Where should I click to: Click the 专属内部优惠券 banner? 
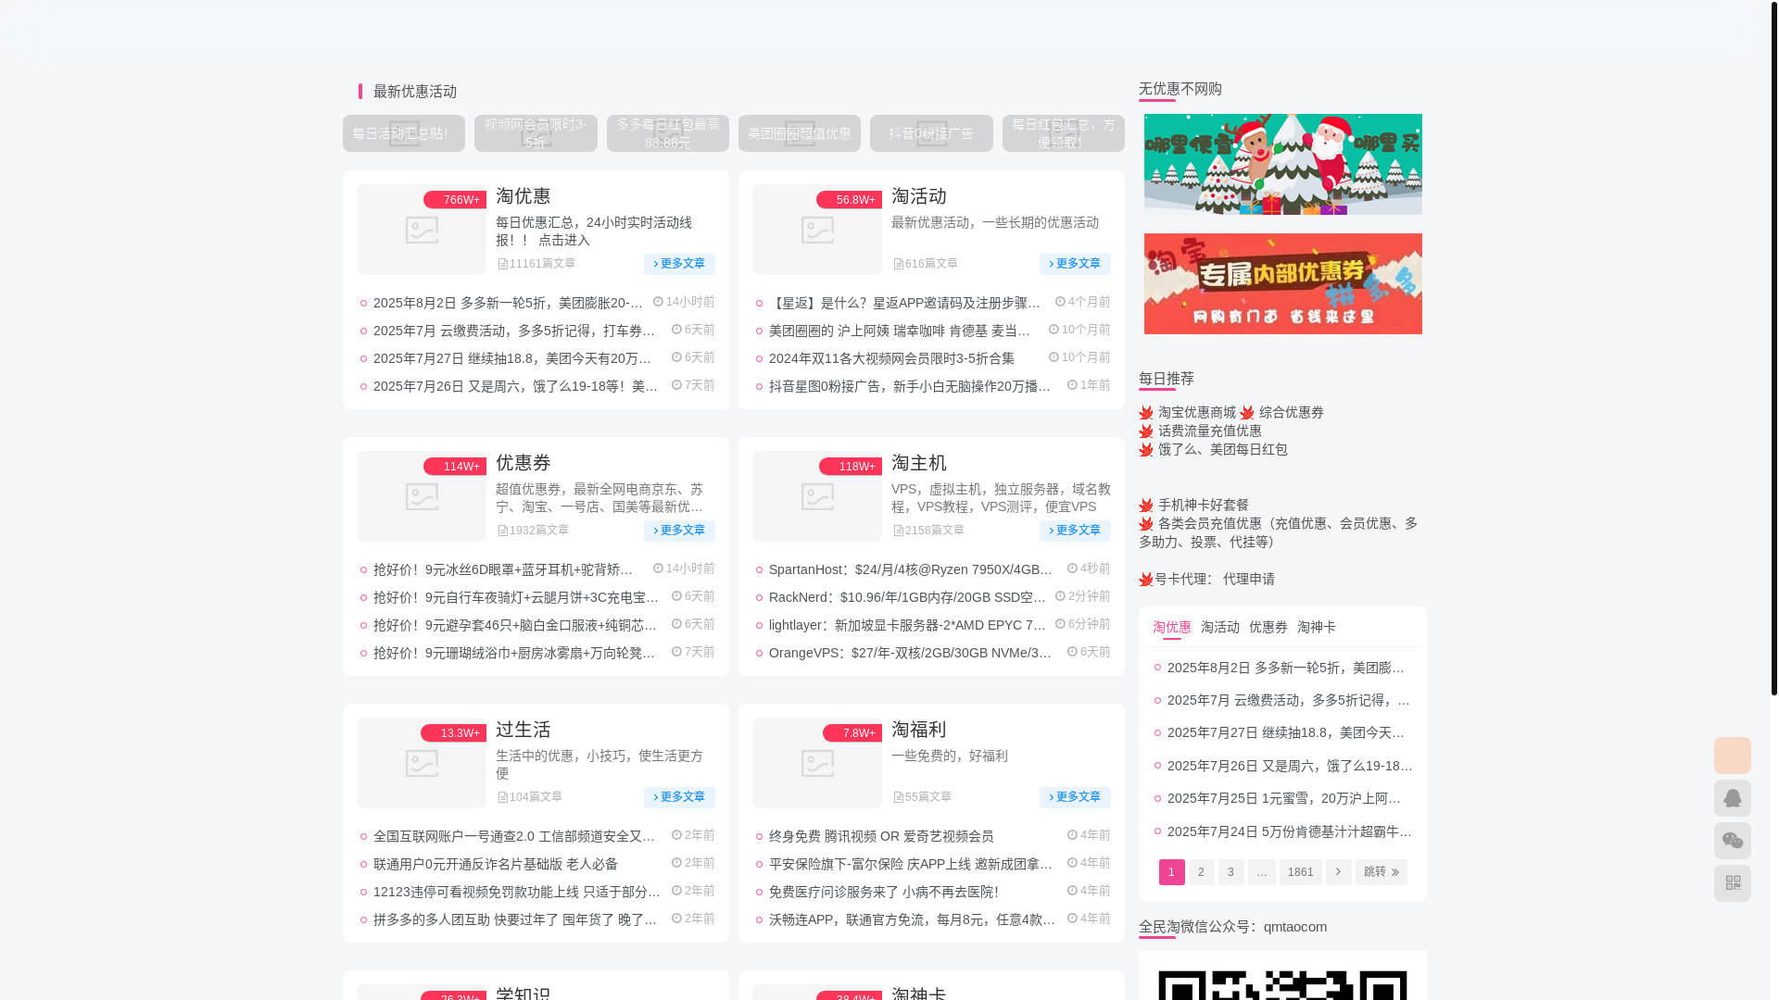click(1282, 283)
